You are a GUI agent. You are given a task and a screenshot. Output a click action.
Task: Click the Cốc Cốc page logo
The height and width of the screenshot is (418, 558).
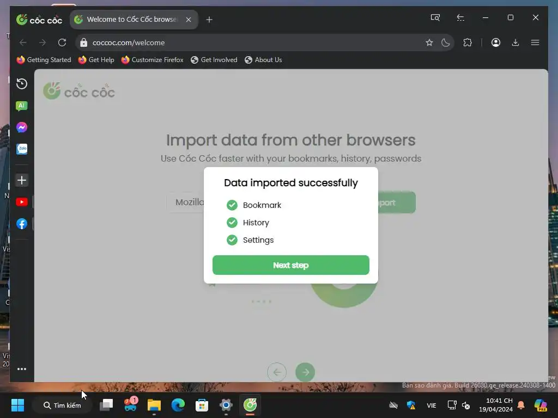pyautogui.click(x=79, y=91)
